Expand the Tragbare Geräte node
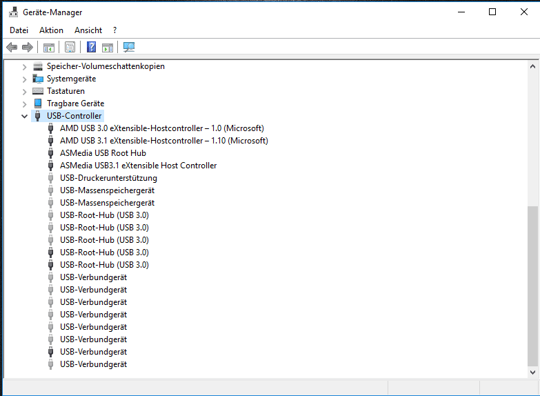This screenshot has width=540, height=396. [x=24, y=103]
